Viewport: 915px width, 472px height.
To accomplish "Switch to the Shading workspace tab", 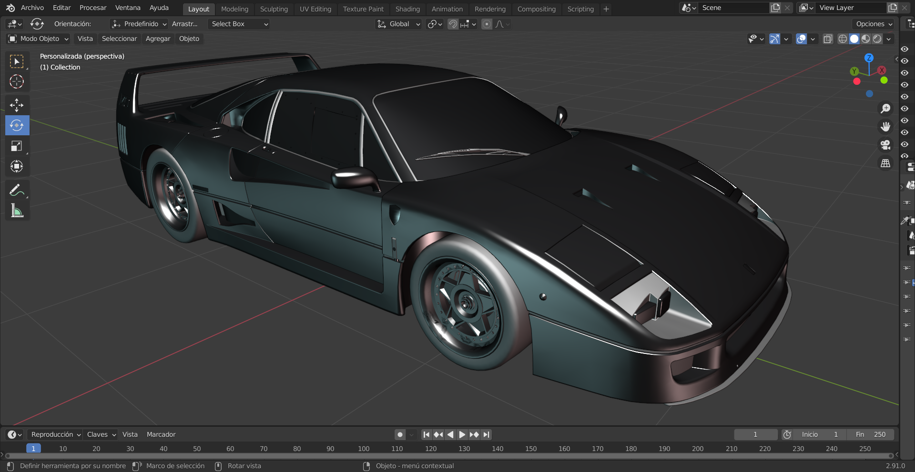I will click(407, 9).
